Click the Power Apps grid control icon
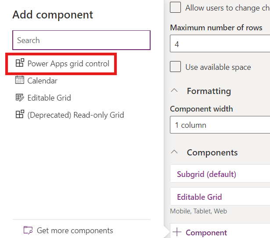Screen dimensions: 270x238 pyautogui.click(x=19, y=63)
